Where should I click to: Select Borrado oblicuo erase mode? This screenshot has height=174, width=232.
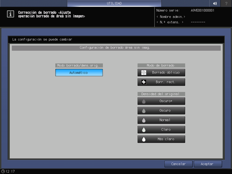161,73
